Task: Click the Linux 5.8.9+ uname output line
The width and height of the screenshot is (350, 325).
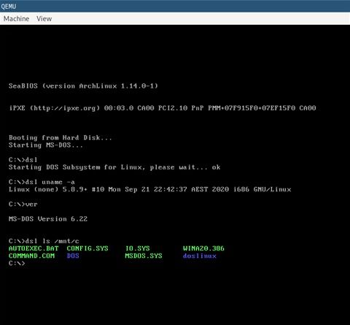Action: tap(149, 189)
